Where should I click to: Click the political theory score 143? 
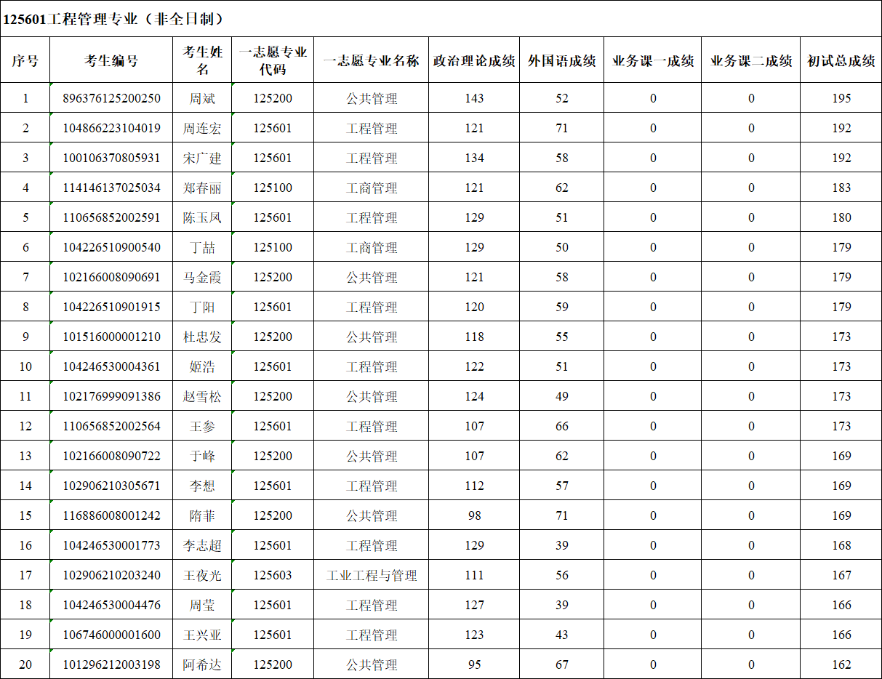pyautogui.click(x=474, y=99)
